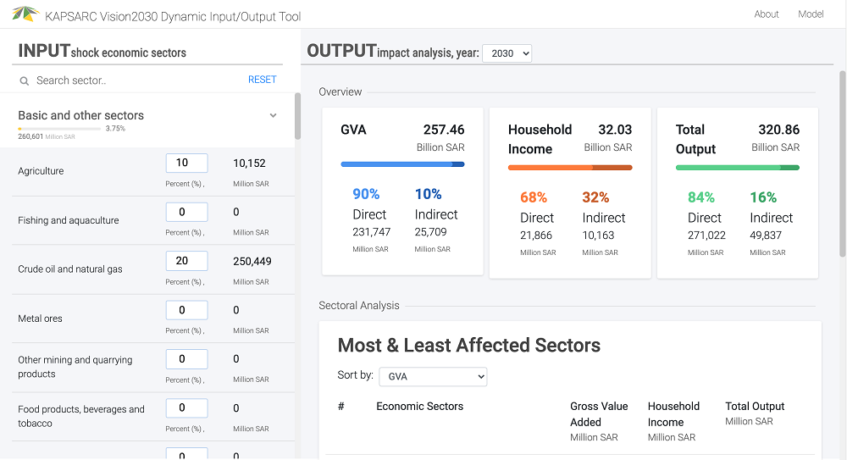Click the orange Household Income bar

click(570, 168)
